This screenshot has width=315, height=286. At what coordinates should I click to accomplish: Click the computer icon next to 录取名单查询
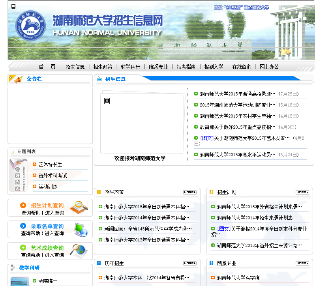point(81,230)
